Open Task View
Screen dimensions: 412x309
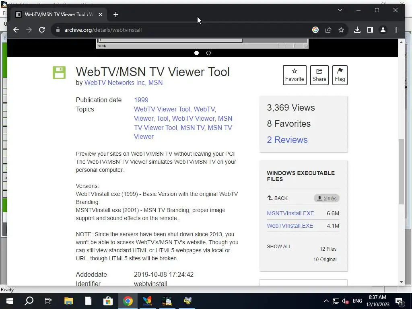48,301
